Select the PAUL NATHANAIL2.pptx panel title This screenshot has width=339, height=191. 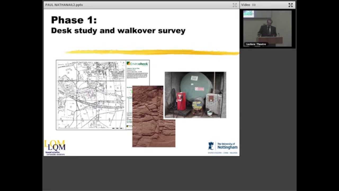click(x=64, y=5)
